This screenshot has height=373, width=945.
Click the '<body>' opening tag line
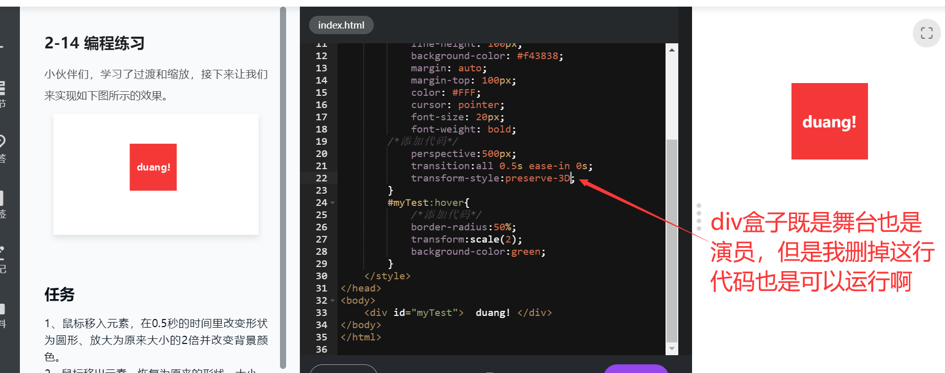coord(358,301)
